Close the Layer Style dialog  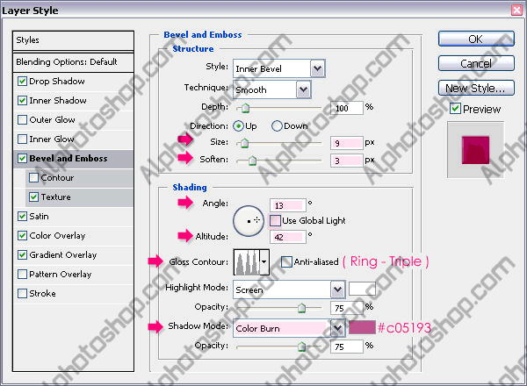pos(517,10)
